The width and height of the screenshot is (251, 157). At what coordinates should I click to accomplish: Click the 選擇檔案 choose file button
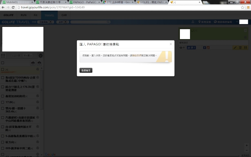(x=86, y=70)
